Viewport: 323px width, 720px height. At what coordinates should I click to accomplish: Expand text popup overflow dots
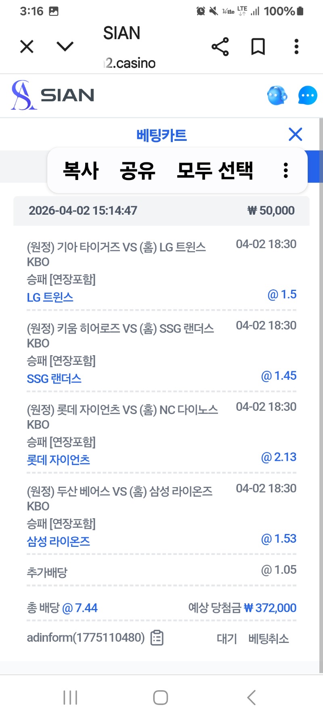[286, 170]
